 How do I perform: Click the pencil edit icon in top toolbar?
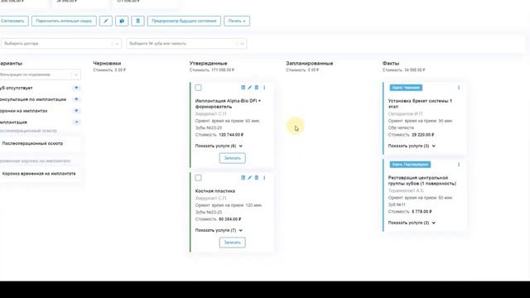pyautogui.click(x=106, y=21)
